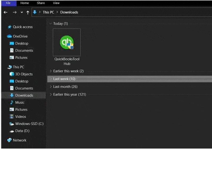Switch to the View ribbon tab

[56, 3]
